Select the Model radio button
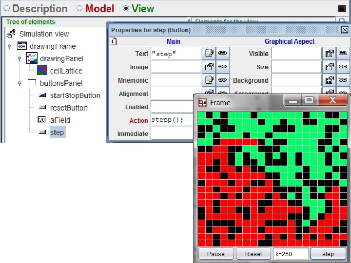The image size is (351, 263). pos(79,8)
